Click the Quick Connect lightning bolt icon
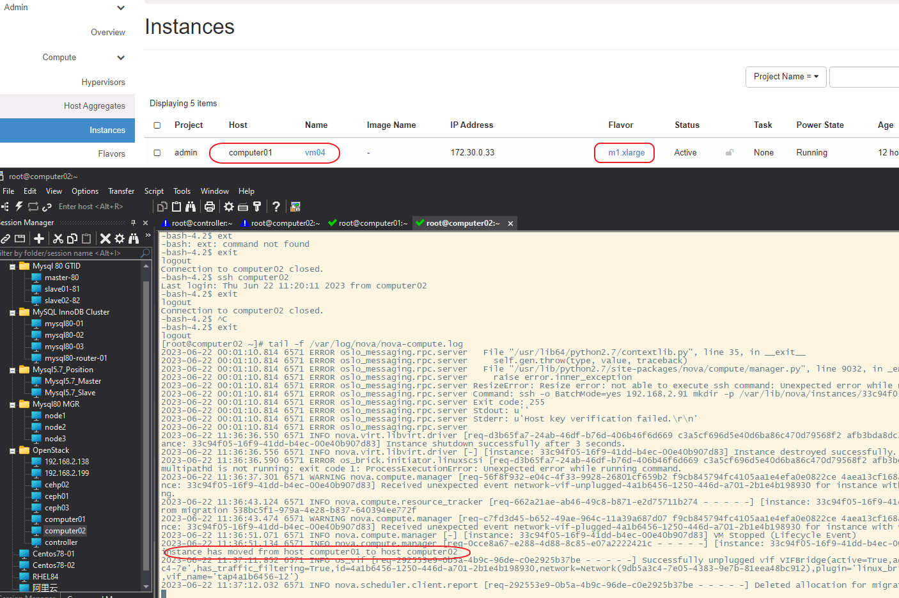Viewport: 899px width, 598px height. click(x=19, y=207)
